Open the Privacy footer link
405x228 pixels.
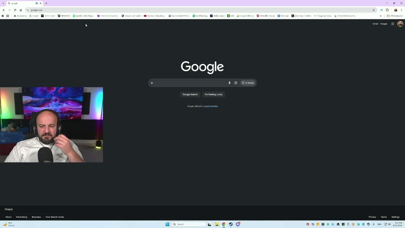click(372, 217)
